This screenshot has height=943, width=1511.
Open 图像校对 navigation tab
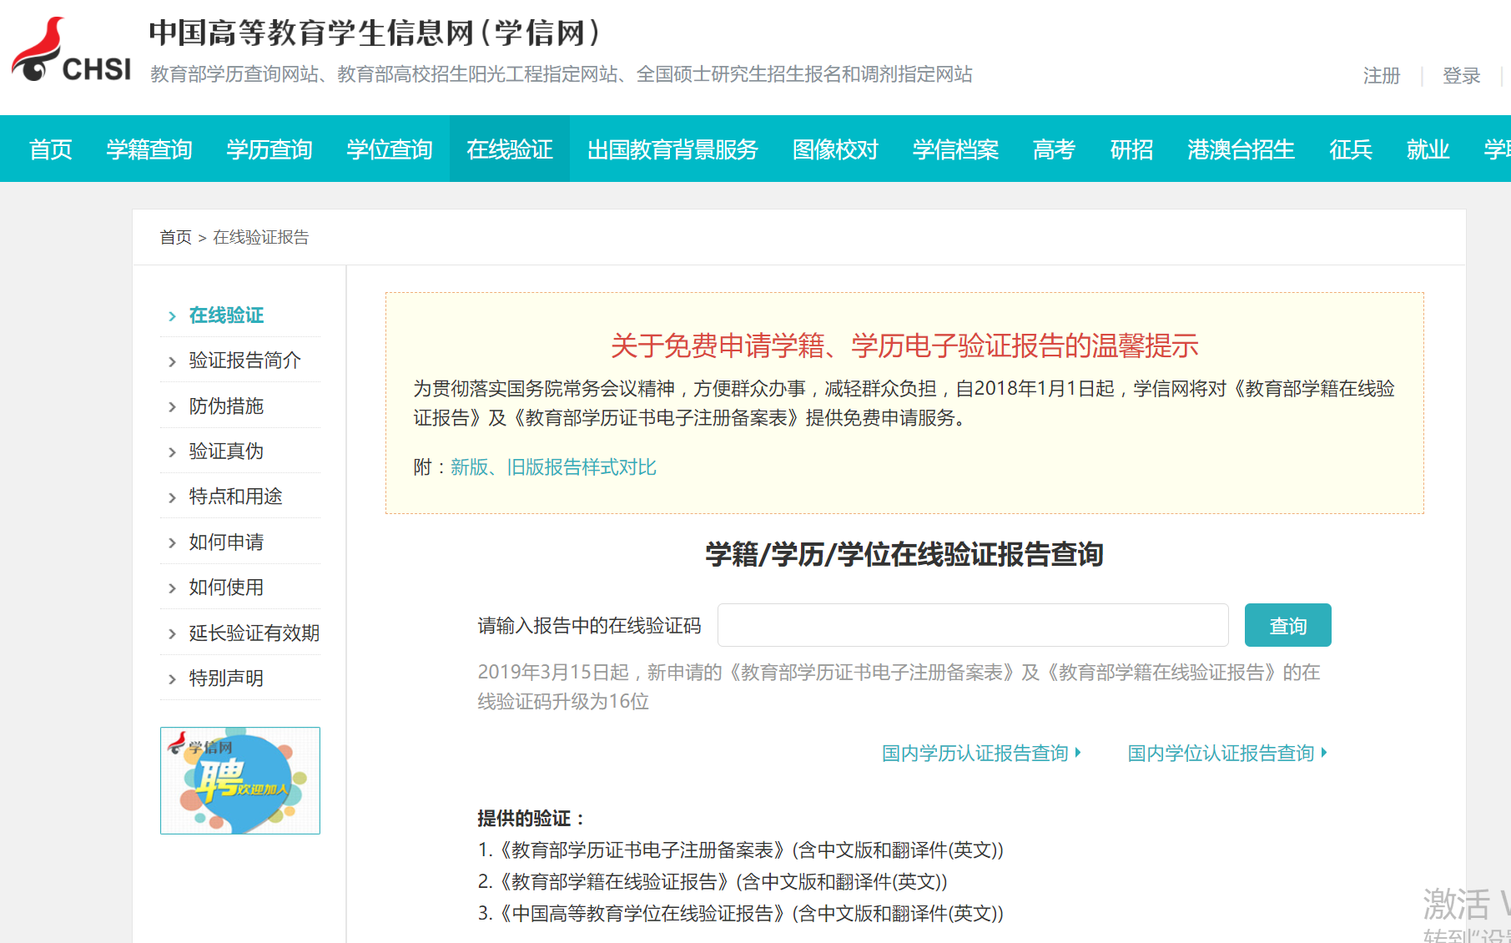click(835, 149)
